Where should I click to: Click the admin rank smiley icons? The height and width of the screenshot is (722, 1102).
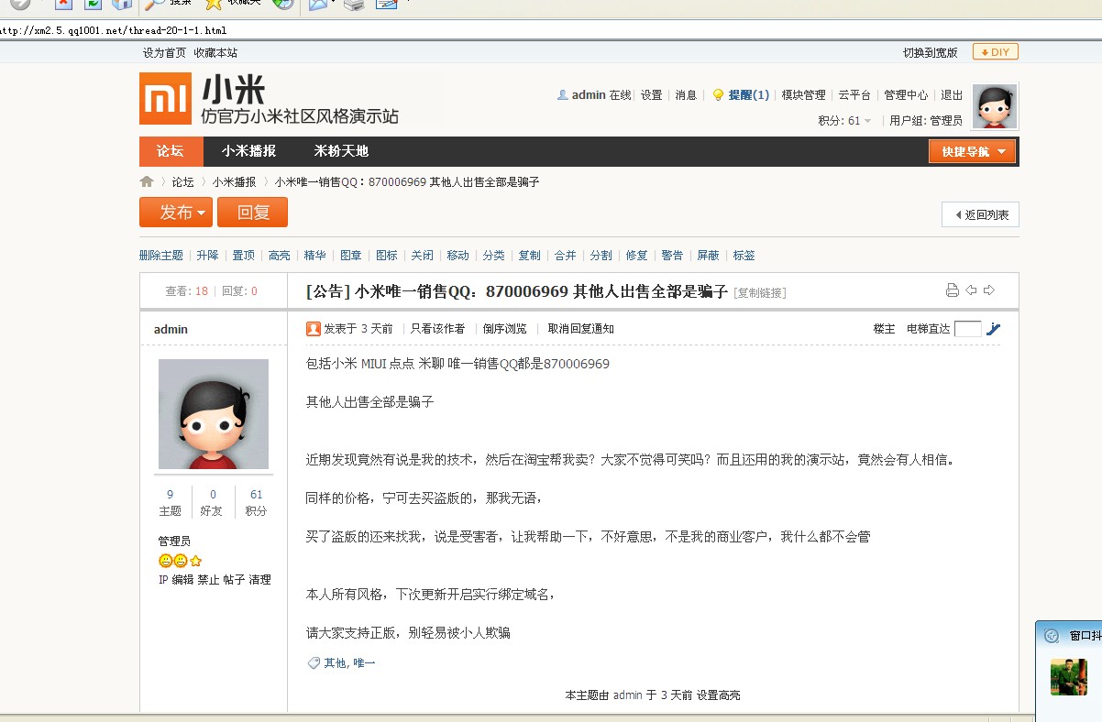click(x=181, y=561)
